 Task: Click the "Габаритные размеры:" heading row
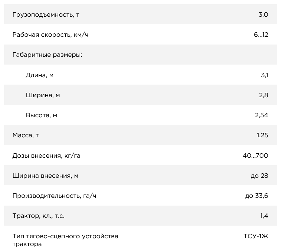pyautogui.click(x=47, y=55)
